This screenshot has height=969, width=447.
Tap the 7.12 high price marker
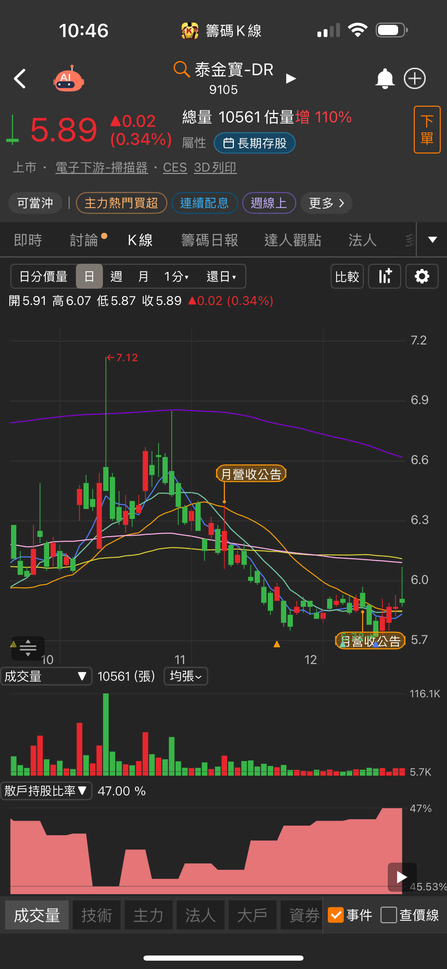point(123,357)
